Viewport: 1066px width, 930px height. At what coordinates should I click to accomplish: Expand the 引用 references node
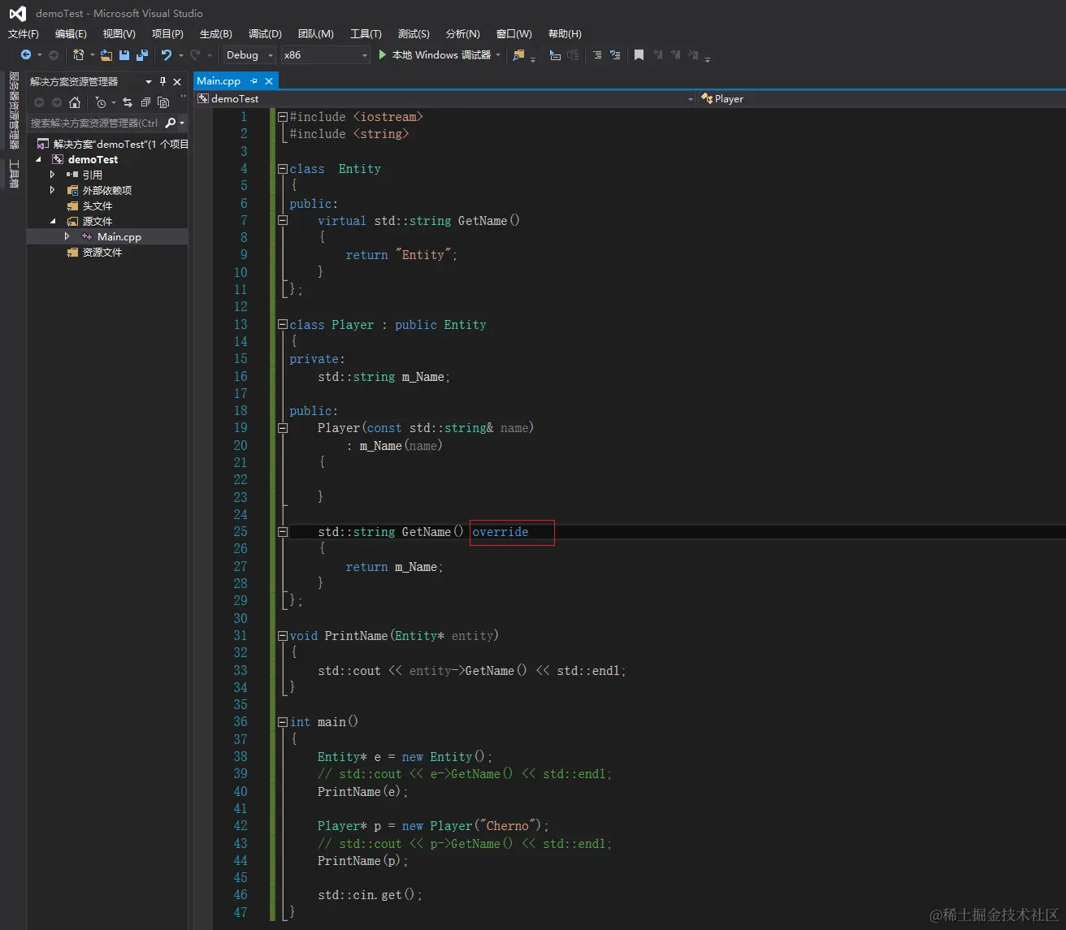[53, 175]
